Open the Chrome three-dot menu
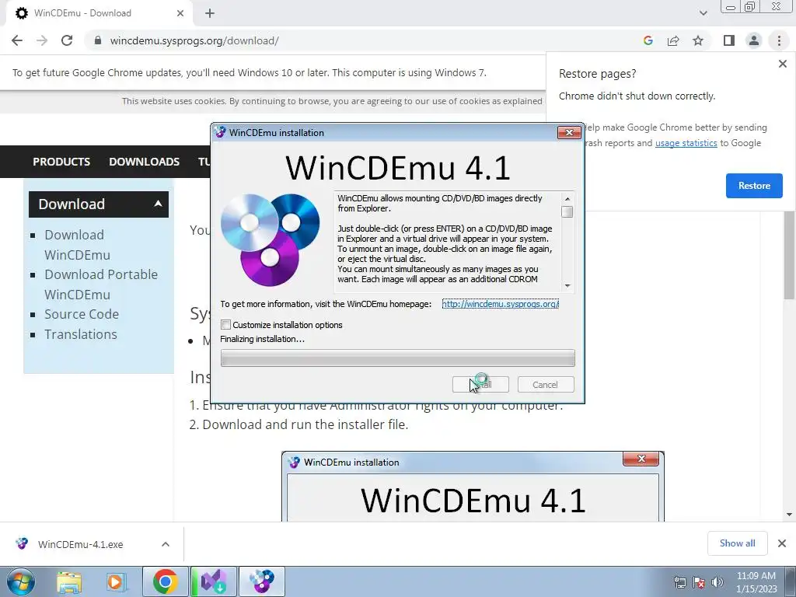This screenshot has height=597, width=796. pos(779,40)
